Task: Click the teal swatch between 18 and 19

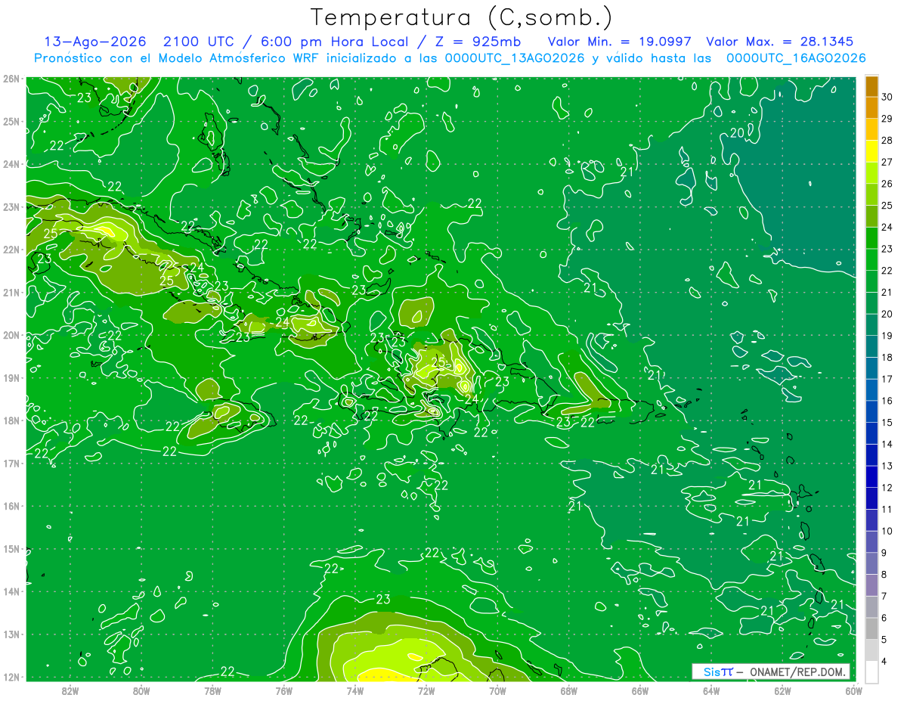Action: (871, 346)
